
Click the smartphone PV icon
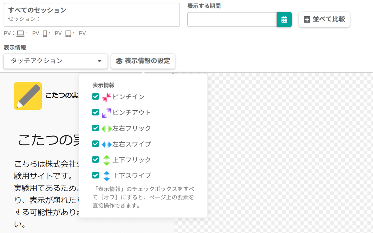pos(45,34)
